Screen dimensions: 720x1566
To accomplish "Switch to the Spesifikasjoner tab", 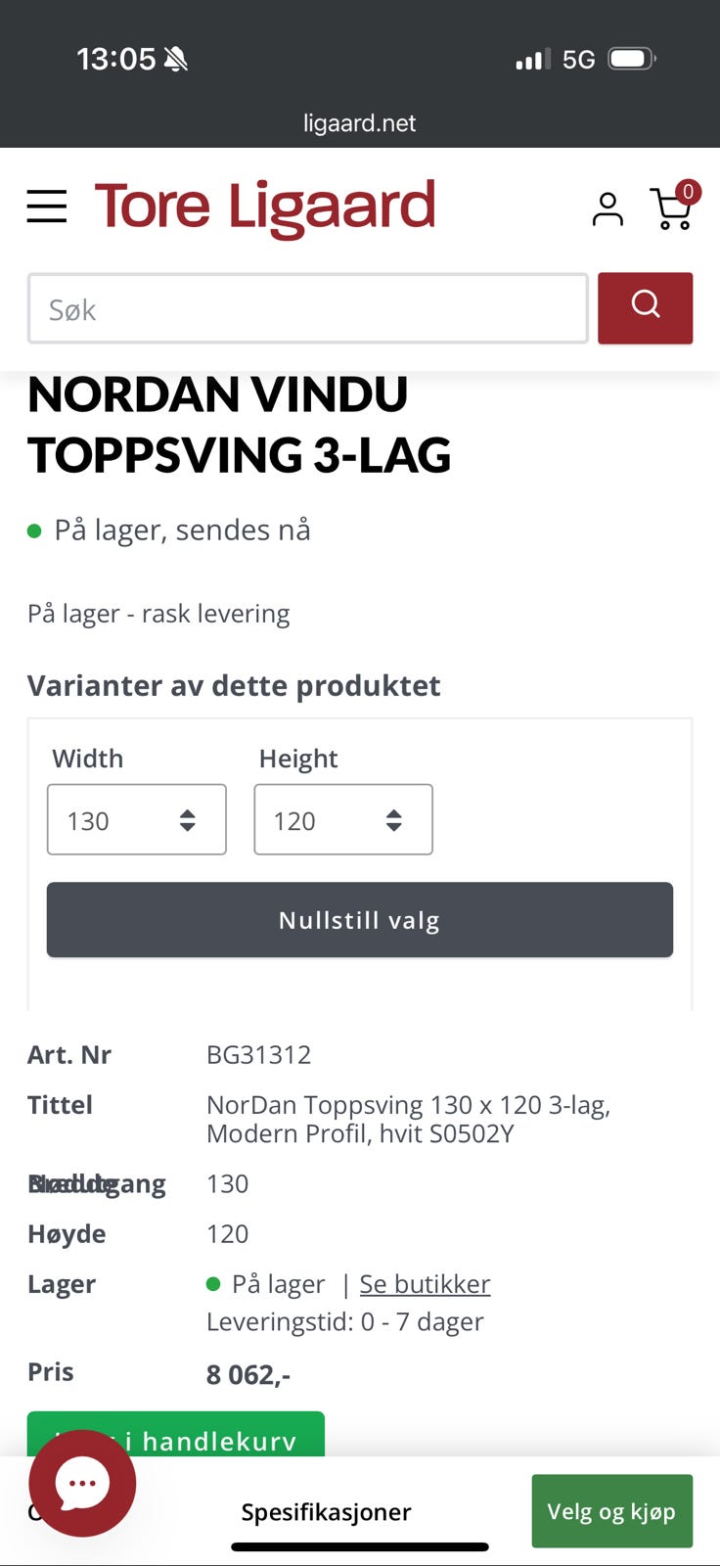I will tap(326, 1512).
